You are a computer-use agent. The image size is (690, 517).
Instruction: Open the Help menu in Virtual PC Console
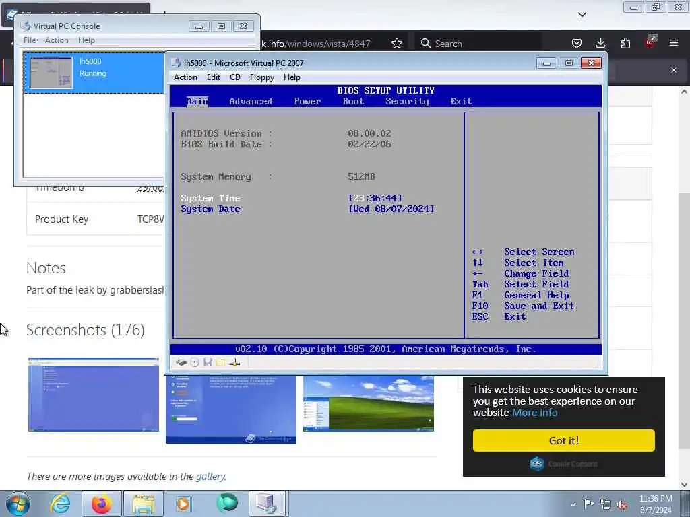click(x=86, y=40)
